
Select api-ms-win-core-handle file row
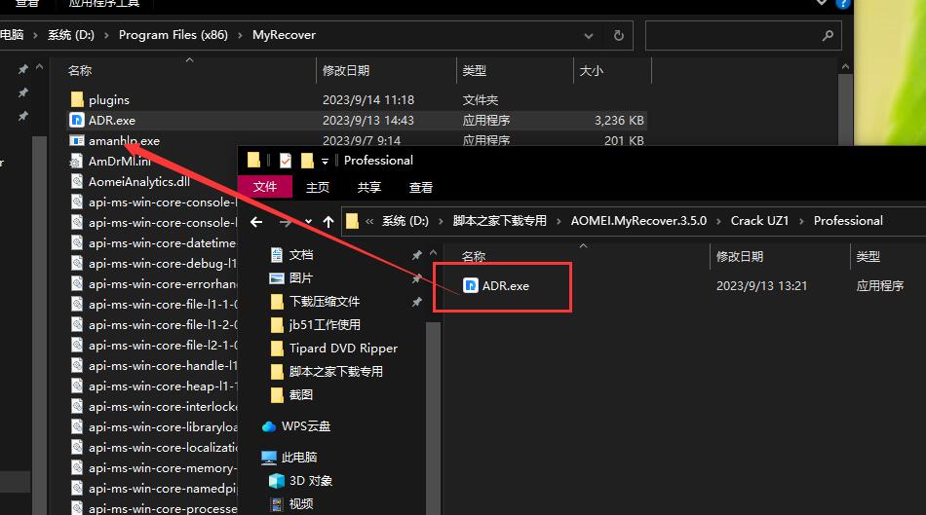point(152,366)
